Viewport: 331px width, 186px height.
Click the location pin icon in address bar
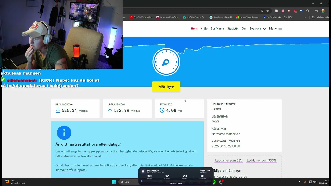262,11
